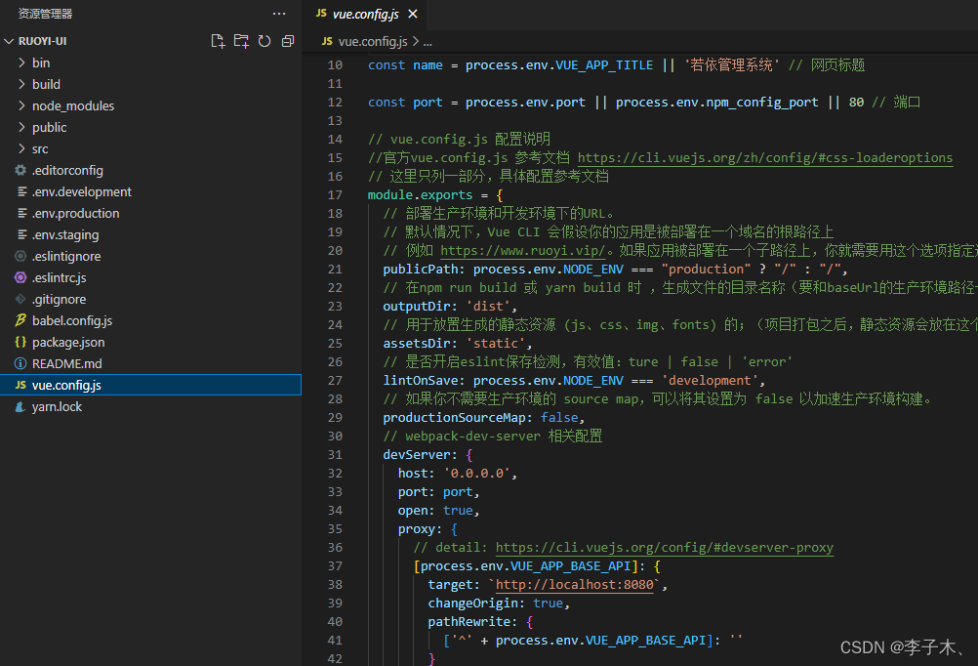Click module.exports on line 17
This screenshot has height=666, width=978.
point(420,194)
